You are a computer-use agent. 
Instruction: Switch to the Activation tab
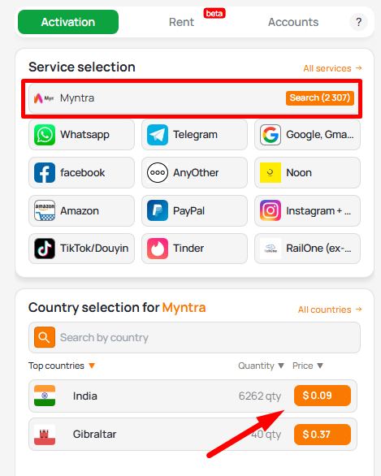68,22
